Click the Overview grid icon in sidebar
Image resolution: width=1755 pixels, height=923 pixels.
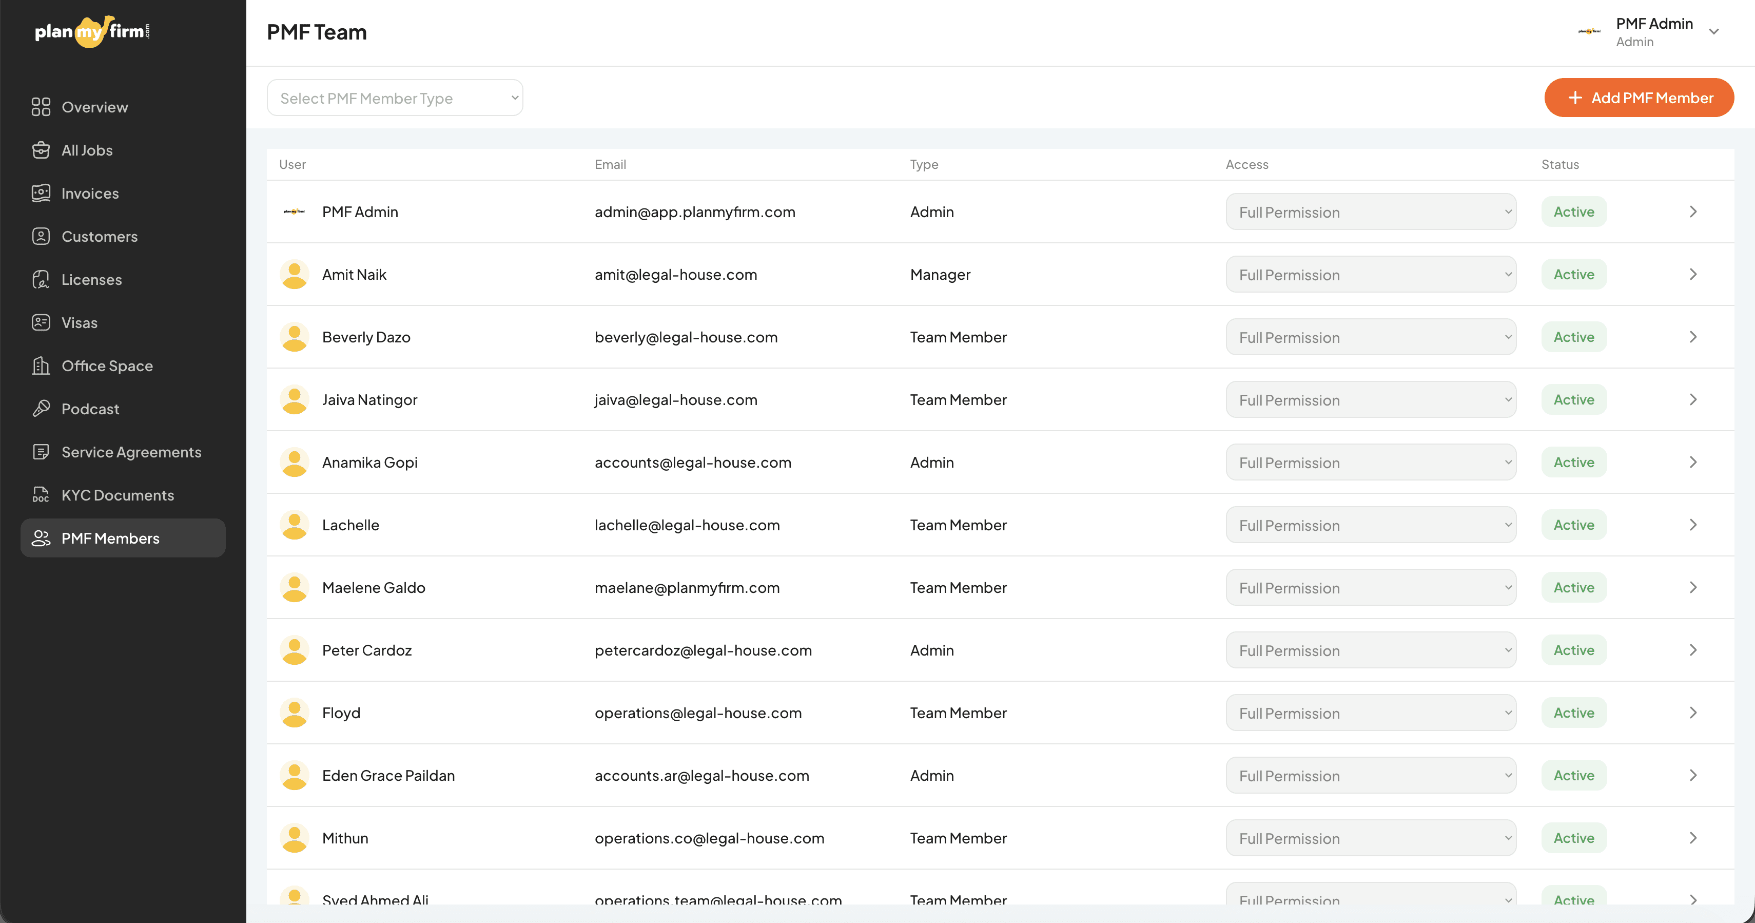[x=41, y=107]
